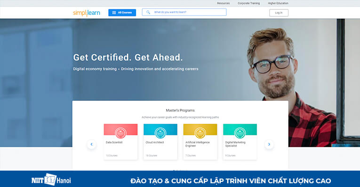Click the Simplilearn logo
Image resolution: width=360 pixels, height=187 pixels.
tap(87, 13)
